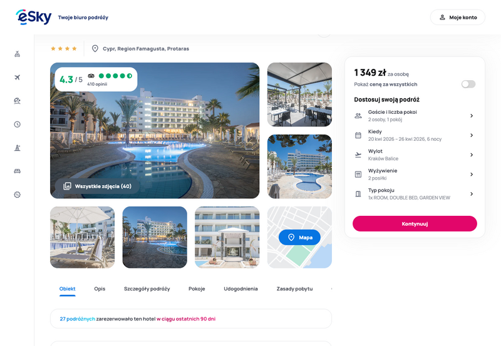Expand 'Typ pokoju' room selection
Image resolution: width=501 pixels, height=346 pixels.
pyautogui.click(x=415, y=194)
